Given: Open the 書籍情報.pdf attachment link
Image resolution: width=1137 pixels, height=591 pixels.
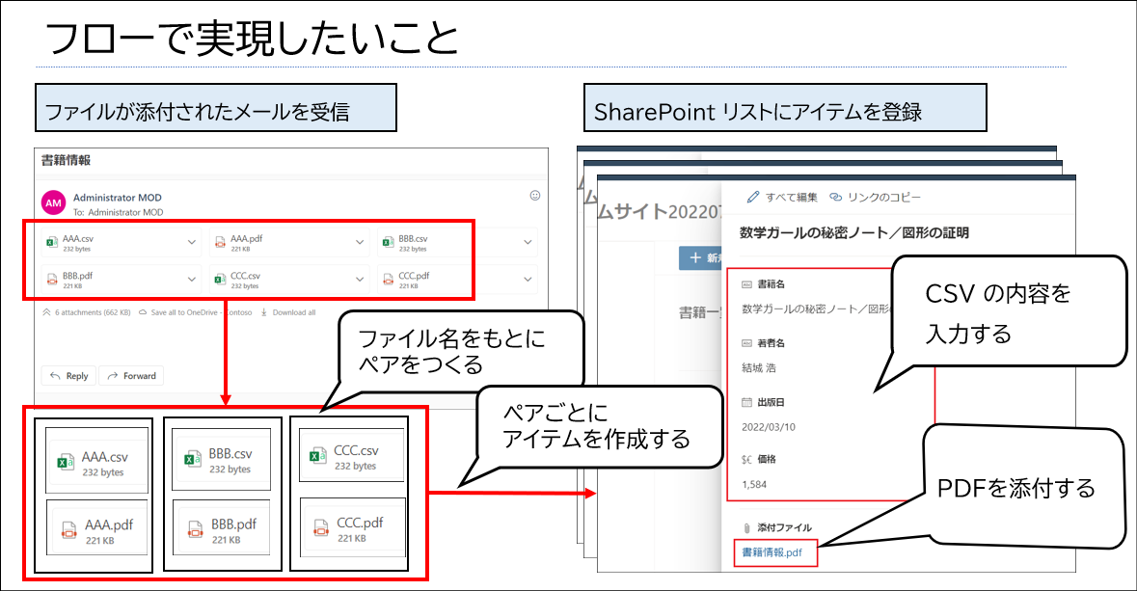Looking at the screenshot, I should tap(772, 552).
